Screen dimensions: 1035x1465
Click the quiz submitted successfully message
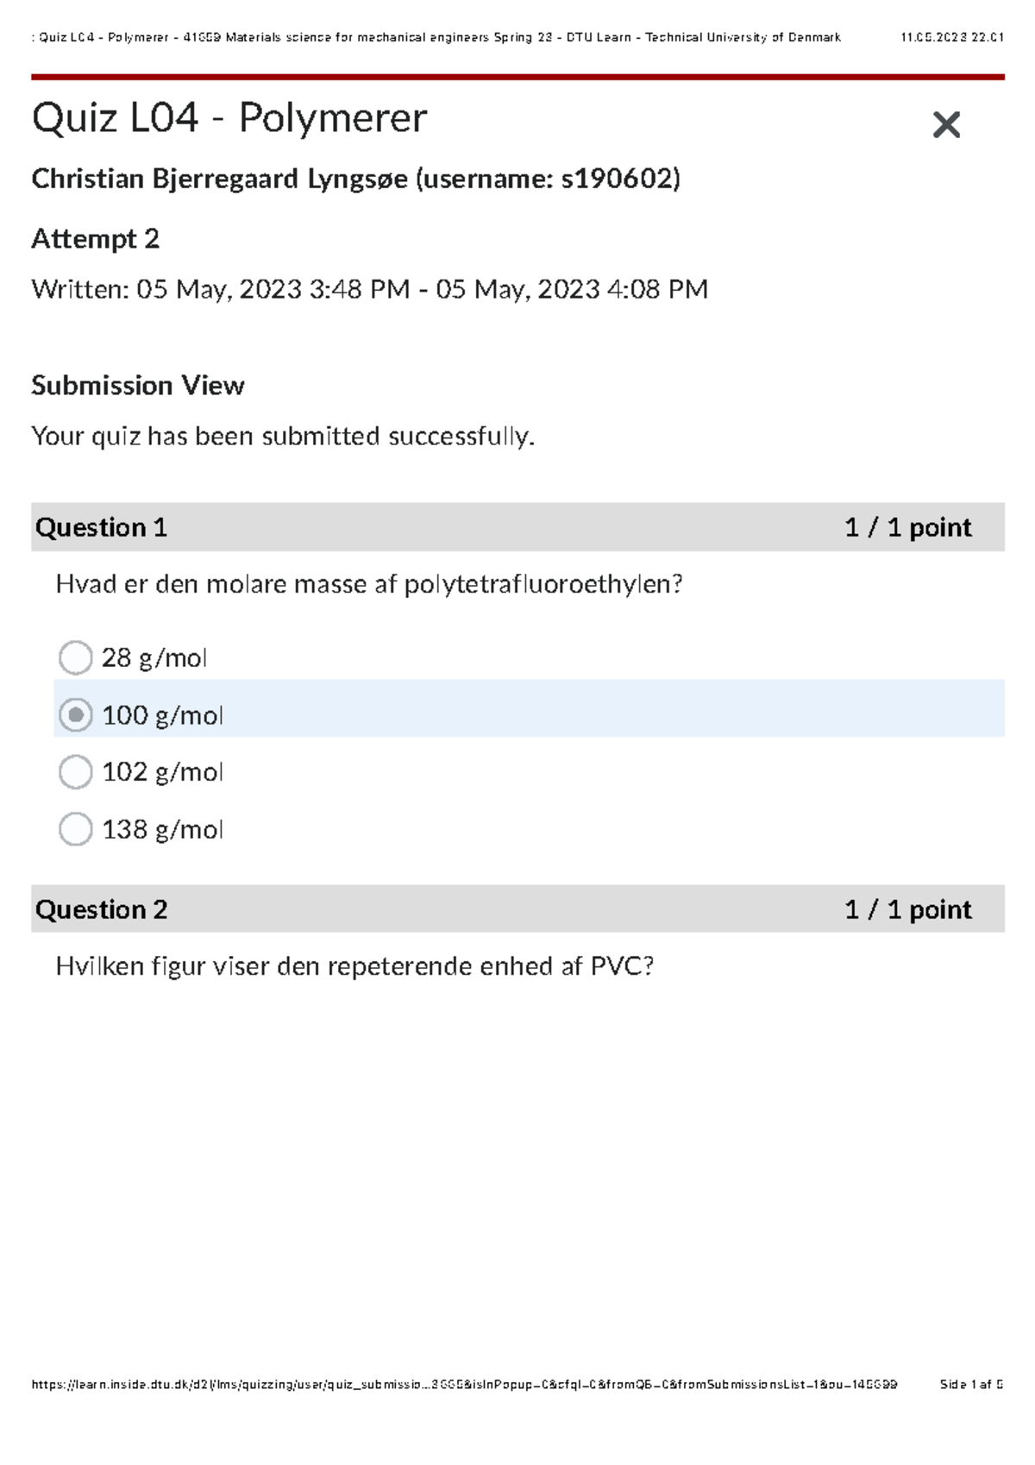coord(283,437)
